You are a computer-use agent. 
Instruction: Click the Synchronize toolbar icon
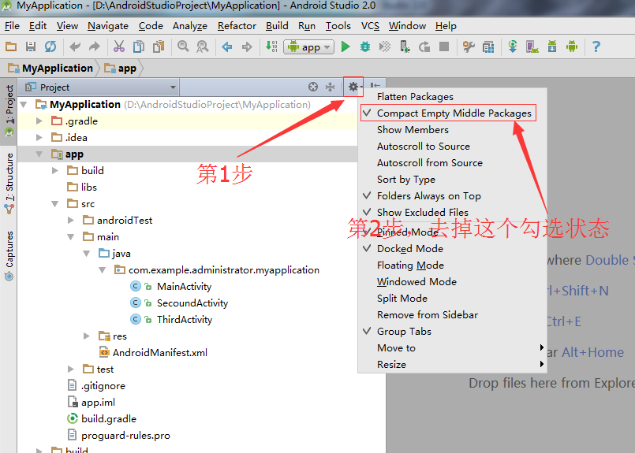50,47
